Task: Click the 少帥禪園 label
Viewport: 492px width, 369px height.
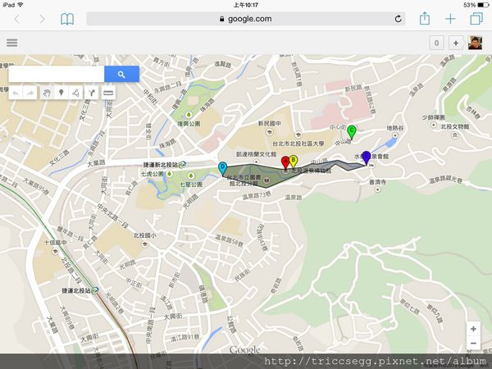Action: pos(433,117)
